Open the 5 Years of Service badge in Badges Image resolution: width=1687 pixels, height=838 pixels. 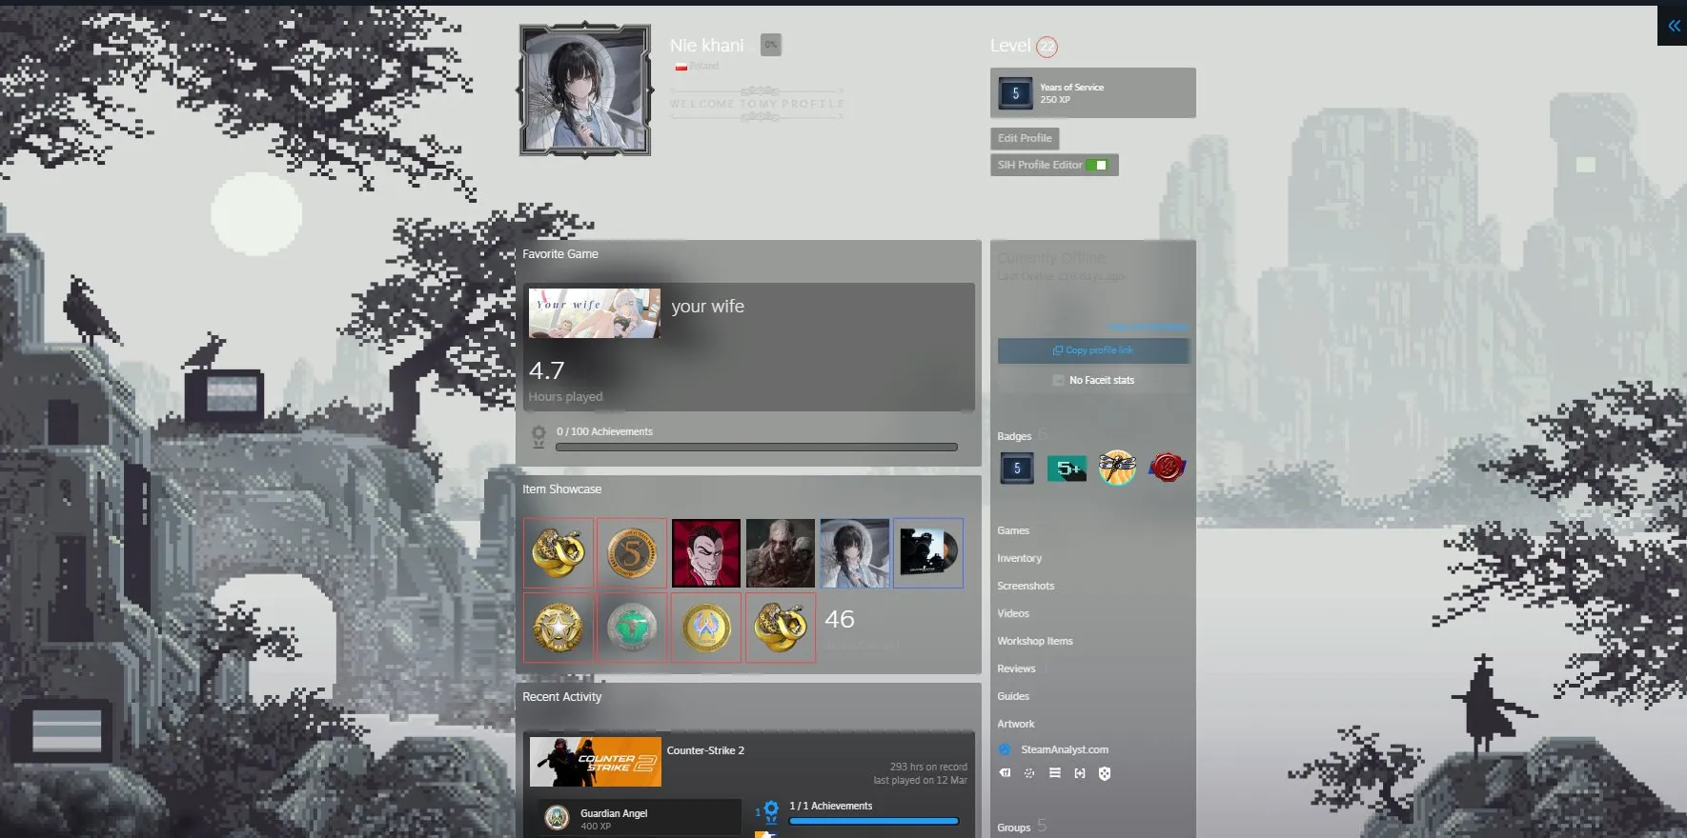(x=1017, y=468)
